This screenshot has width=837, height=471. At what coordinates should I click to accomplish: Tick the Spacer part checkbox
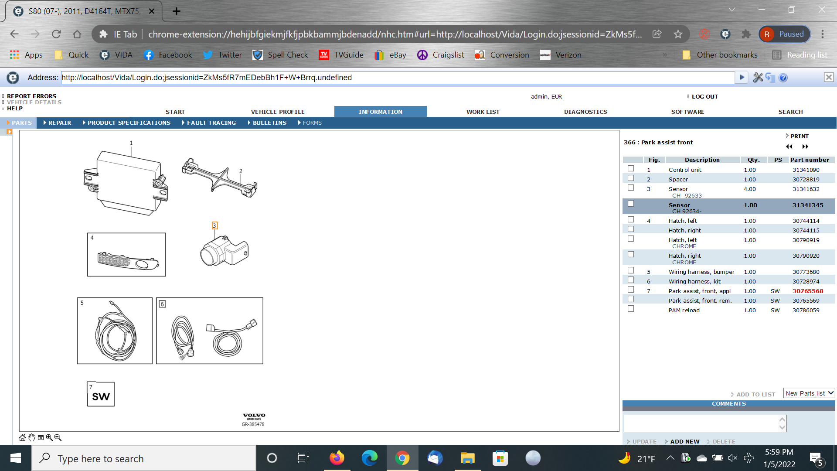tap(630, 178)
